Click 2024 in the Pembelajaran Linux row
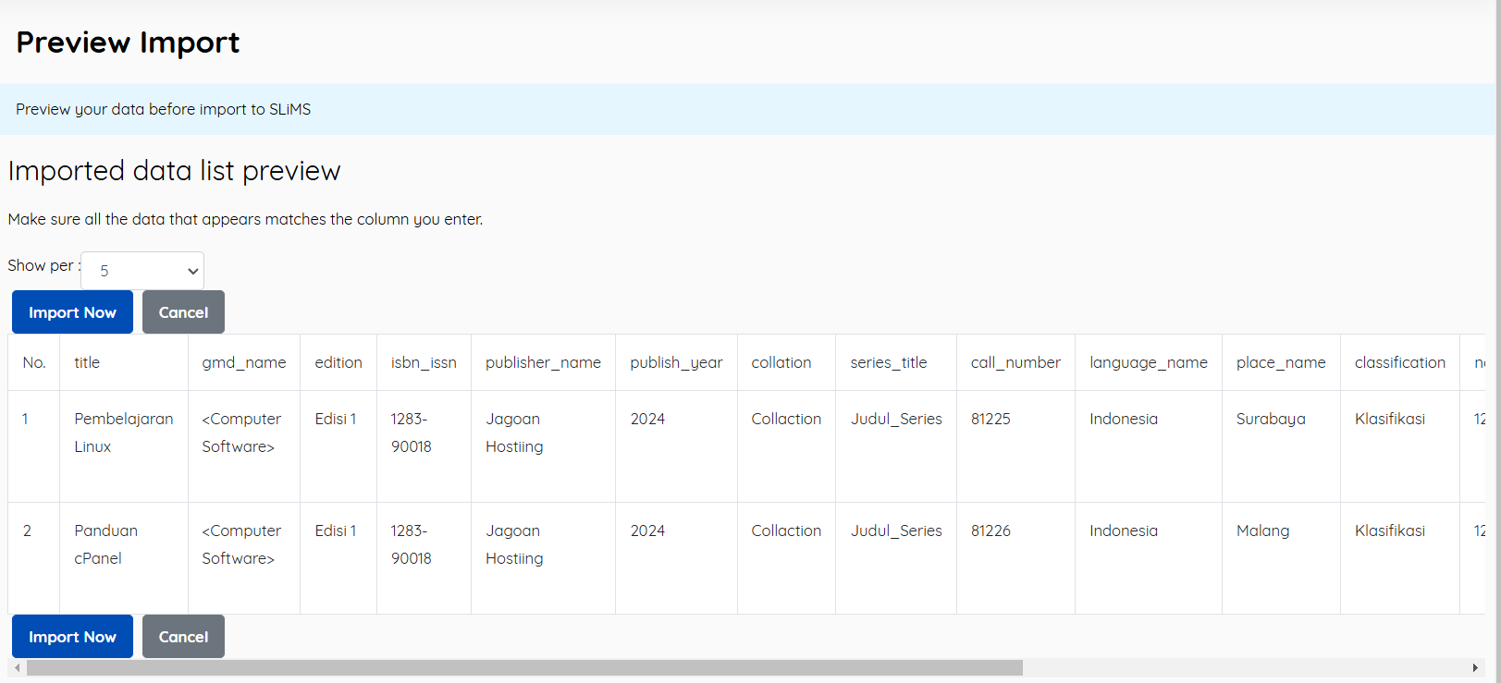This screenshot has height=683, width=1501. (647, 419)
